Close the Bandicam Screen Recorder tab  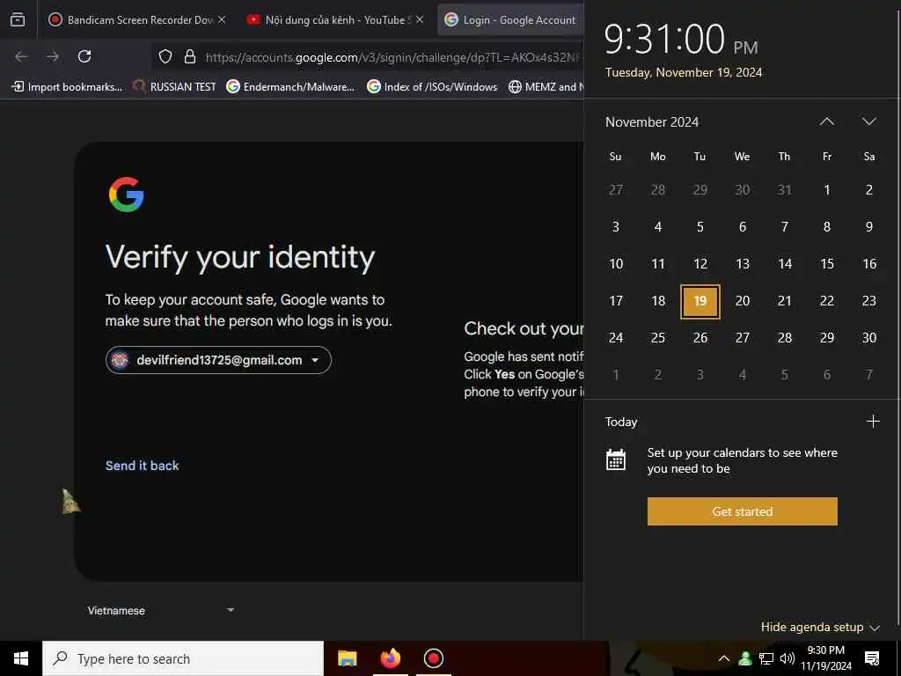pyautogui.click(x=222, y=19)
